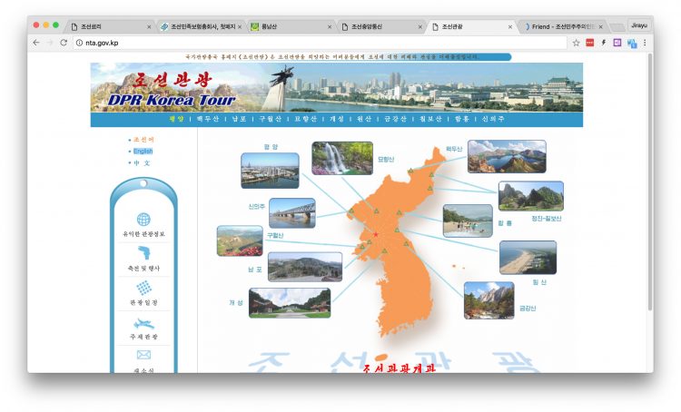Viewport: 681px width, 412px height.
Task: Open 남포 in the blue navigation bar
Action: [x=239, y=119]
